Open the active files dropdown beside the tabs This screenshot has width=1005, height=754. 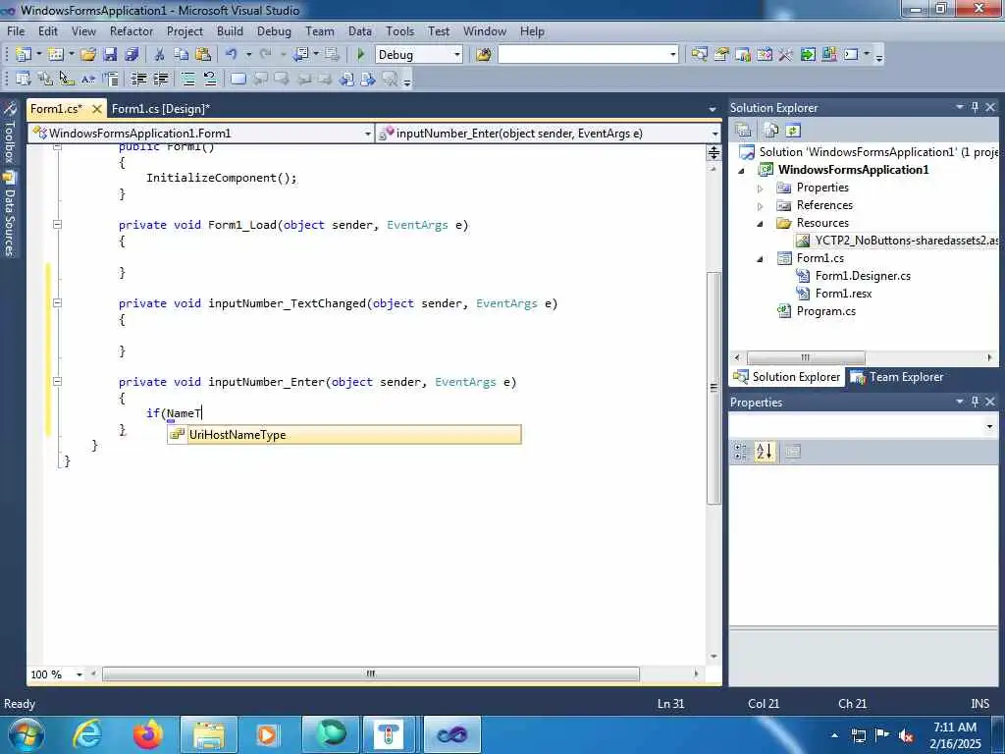[x=713, y=110]
